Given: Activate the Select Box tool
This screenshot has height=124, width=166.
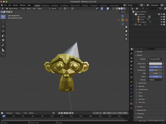Looking at the screenshot, I should (3, 17).
